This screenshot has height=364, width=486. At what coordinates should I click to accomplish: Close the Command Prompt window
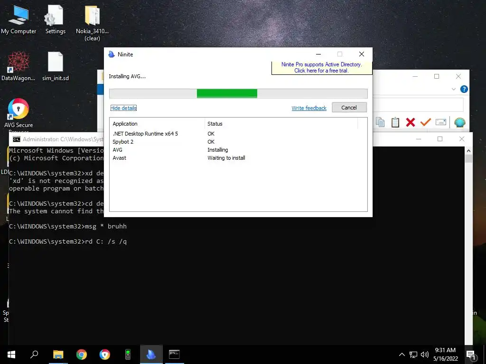click(x=462, y=139)
